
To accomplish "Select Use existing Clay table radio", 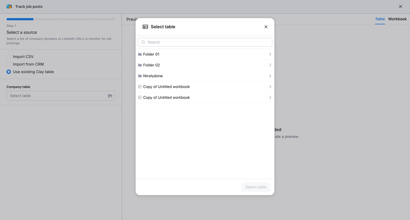I will coord(9,72).
